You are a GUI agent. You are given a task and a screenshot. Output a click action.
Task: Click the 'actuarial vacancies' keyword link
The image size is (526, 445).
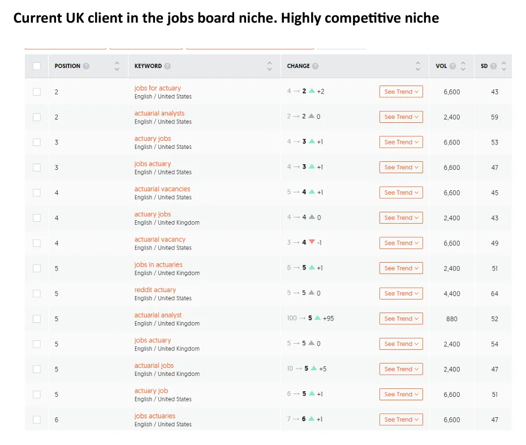point(162,189)
